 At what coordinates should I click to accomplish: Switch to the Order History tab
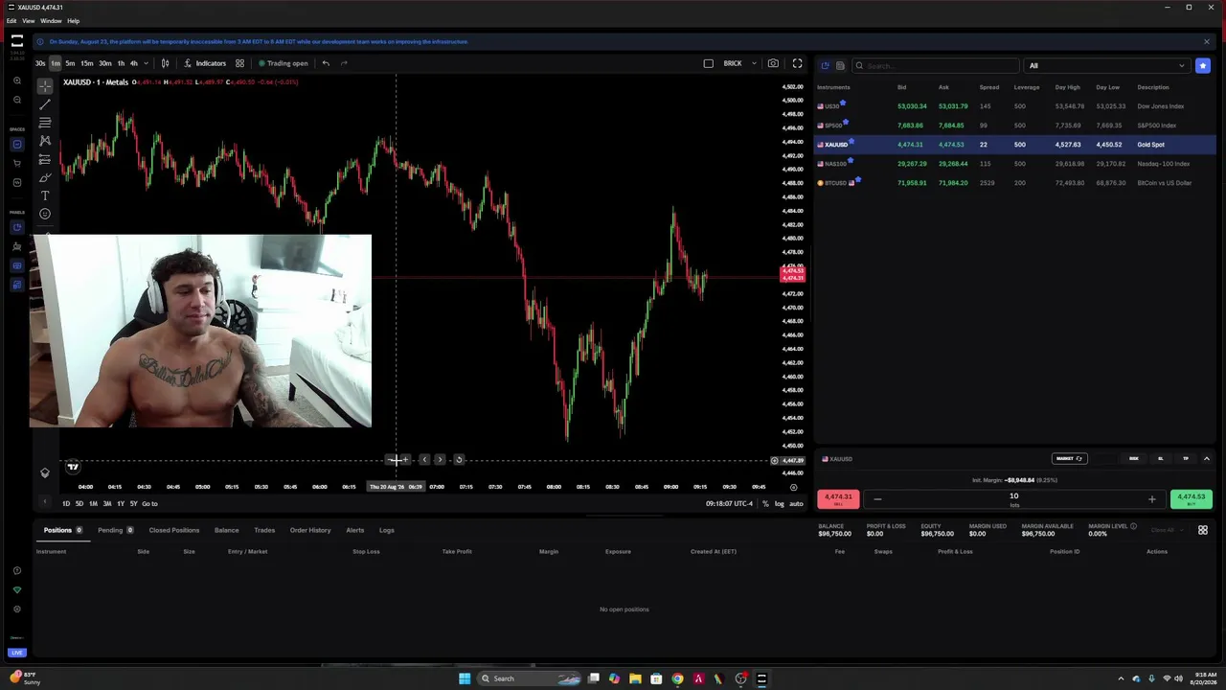310,530
